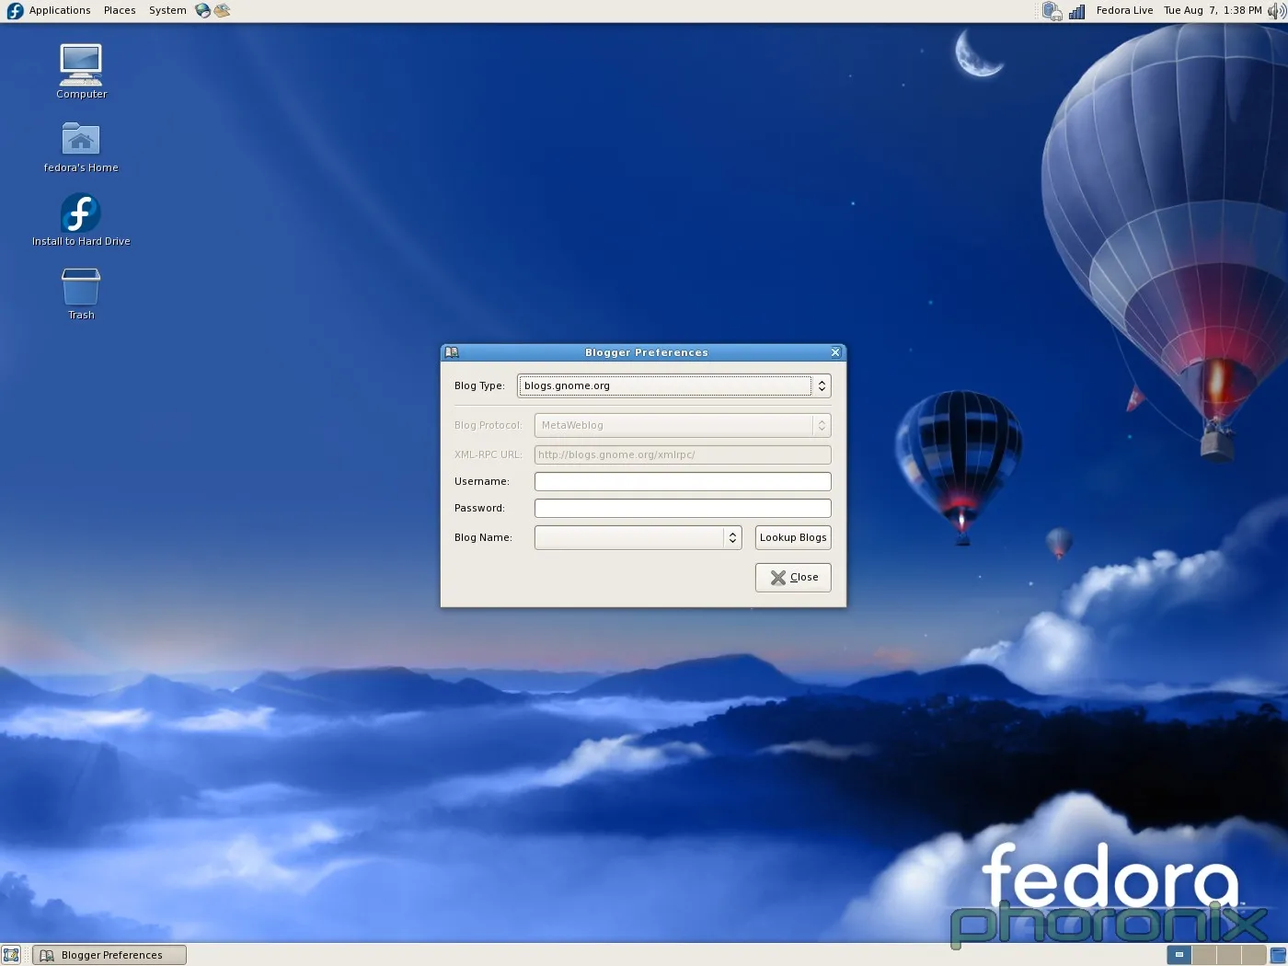Close Blogger Preferences with title bar X
1288x966 pixels.
pyautogui.click(x=835, y=352)
